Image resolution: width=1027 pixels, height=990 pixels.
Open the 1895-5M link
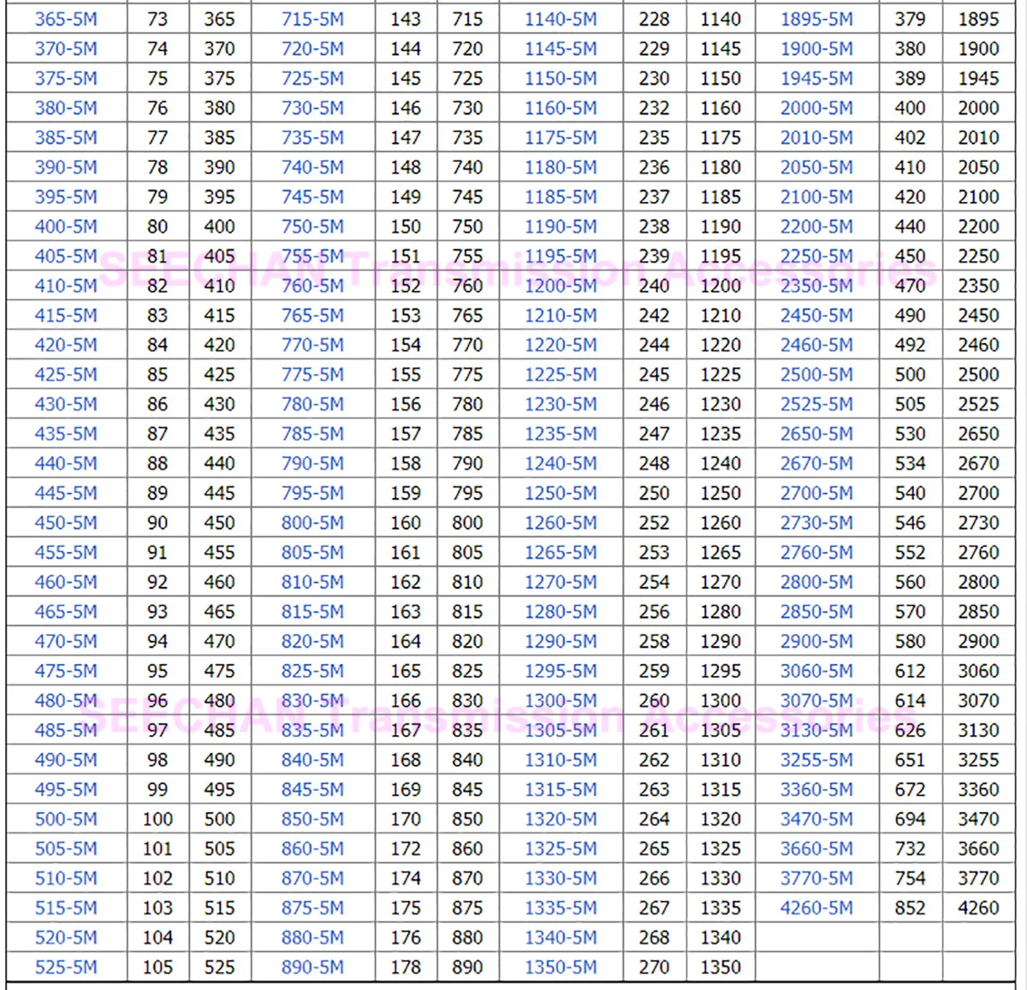(816, 19)
